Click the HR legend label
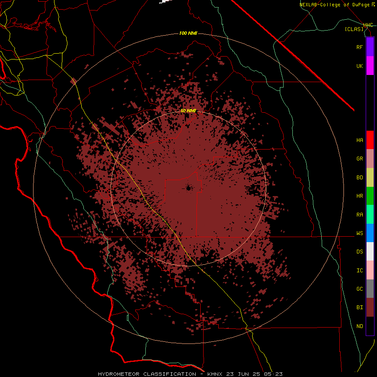The image size is (377, 377). point(359,196)
